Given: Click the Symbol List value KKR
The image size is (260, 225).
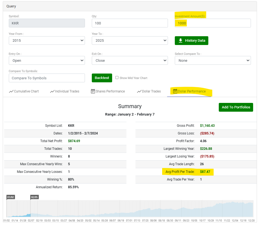Looking at the screenshot, I should [x=71, y=126].
